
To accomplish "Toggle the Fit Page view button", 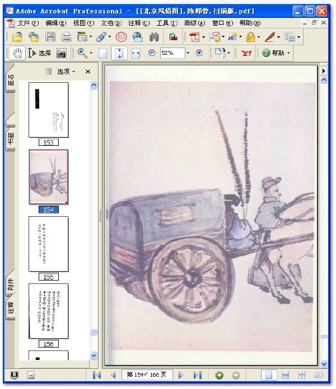I will (119, 53).
